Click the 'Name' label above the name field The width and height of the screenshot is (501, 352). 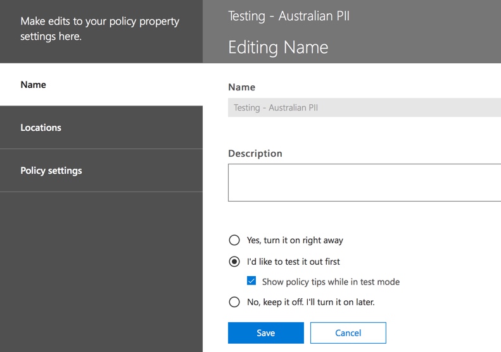tap(241, 87)
